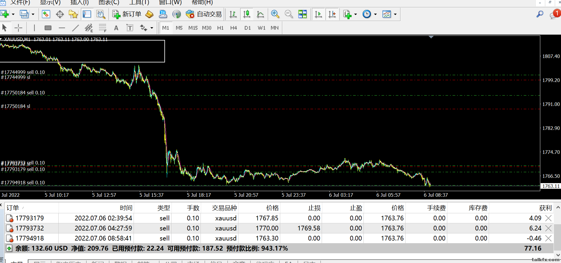Toggle Chart Shift button
Image resolution: width=561 pixels, height=263 pixels.
pyautogui.click(x=332, y=14)
